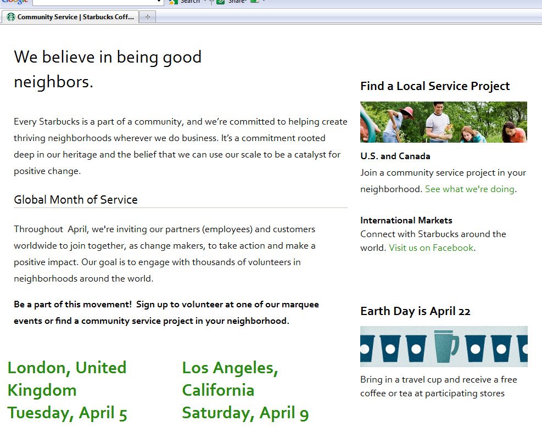Click the "We believe in being good neighbors." title

tap(108, 69)
